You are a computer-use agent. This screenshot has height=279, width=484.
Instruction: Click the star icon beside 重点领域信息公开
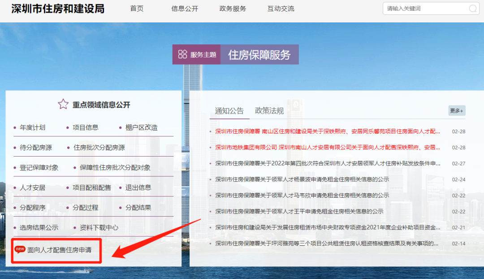63,105
